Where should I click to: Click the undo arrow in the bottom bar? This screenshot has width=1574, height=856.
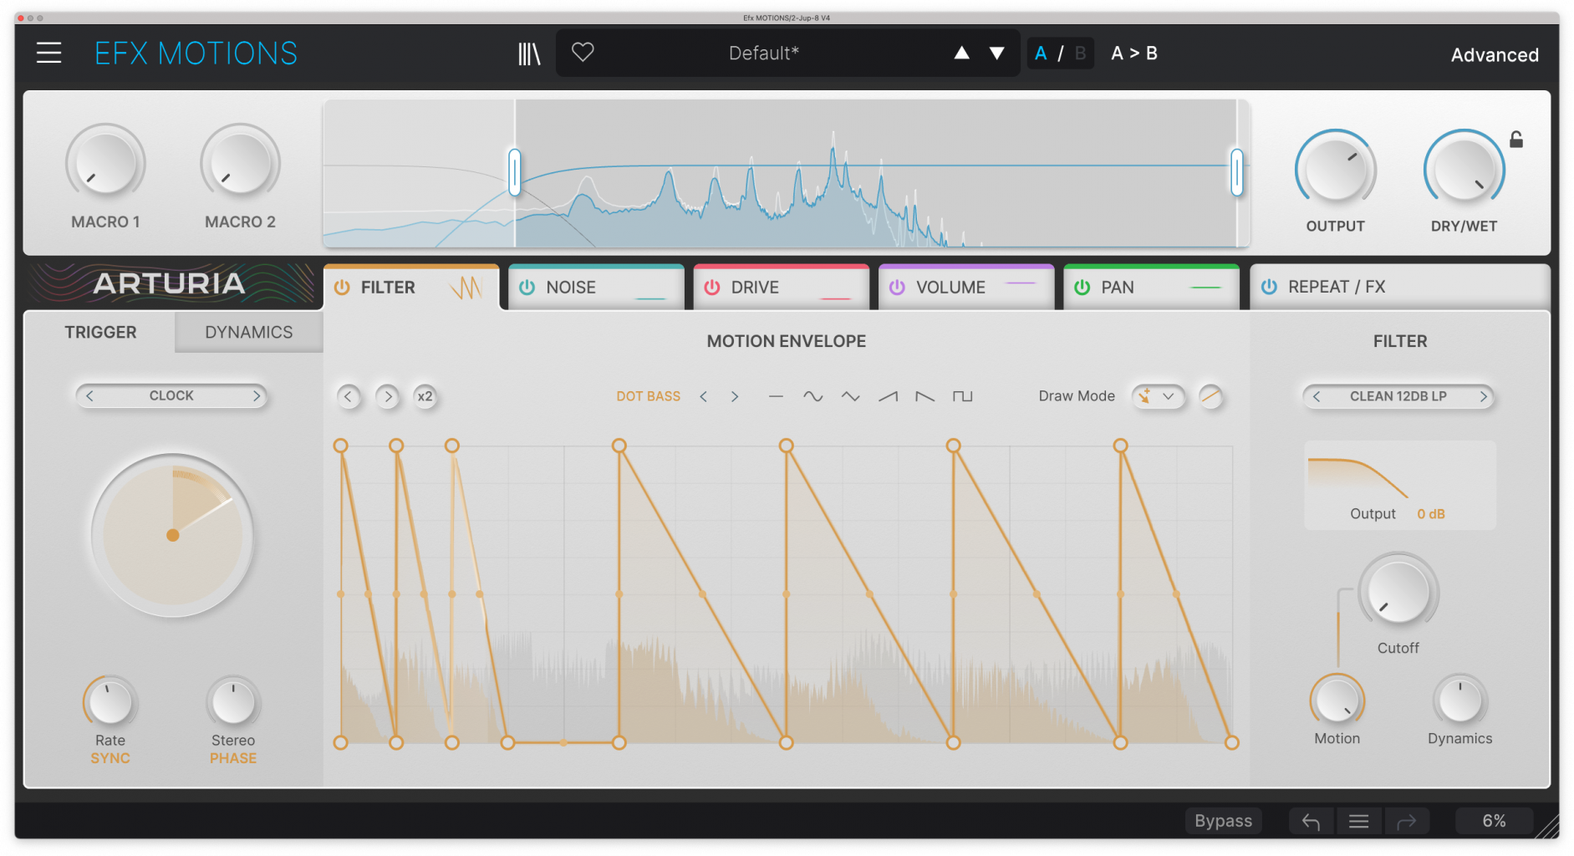[1310, 820]
